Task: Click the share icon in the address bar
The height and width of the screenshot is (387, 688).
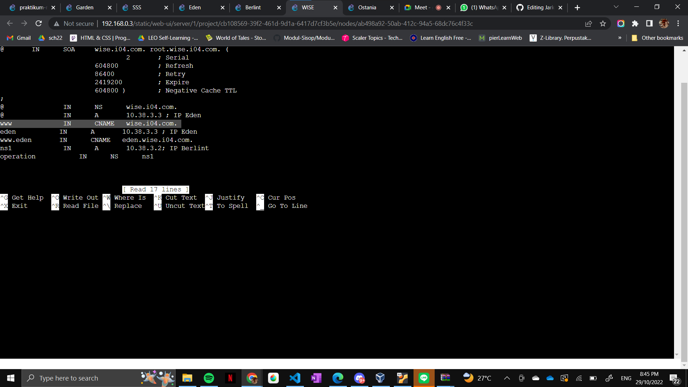Action: [x=589, y=23]
